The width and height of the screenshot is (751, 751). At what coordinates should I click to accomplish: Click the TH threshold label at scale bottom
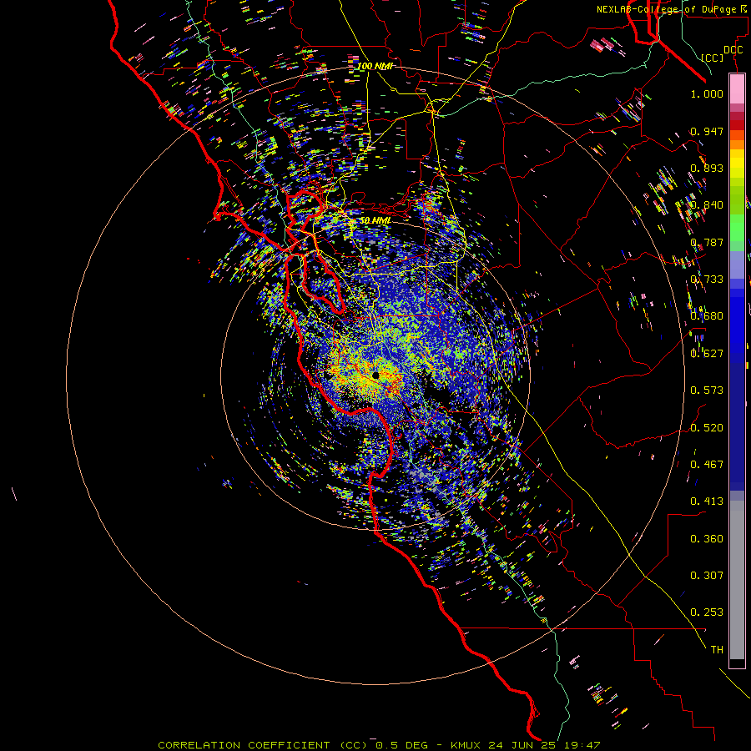[x=717, y=650]
